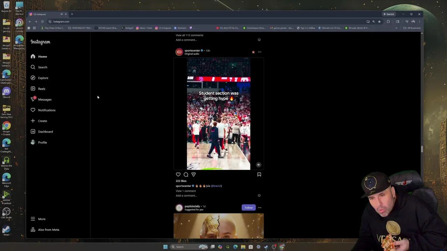Screen dimensions: 447x251
Task: Expand hidden bookmarks chevron
Action: (396, 28)
